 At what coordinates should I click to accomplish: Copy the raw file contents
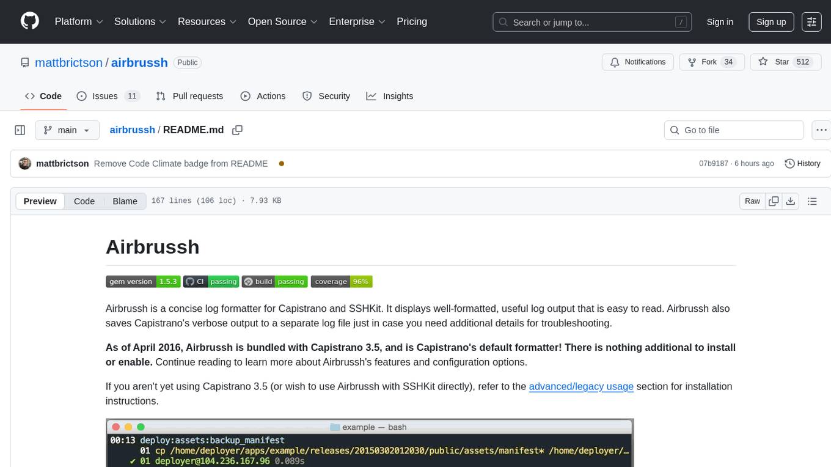(774, 201)
